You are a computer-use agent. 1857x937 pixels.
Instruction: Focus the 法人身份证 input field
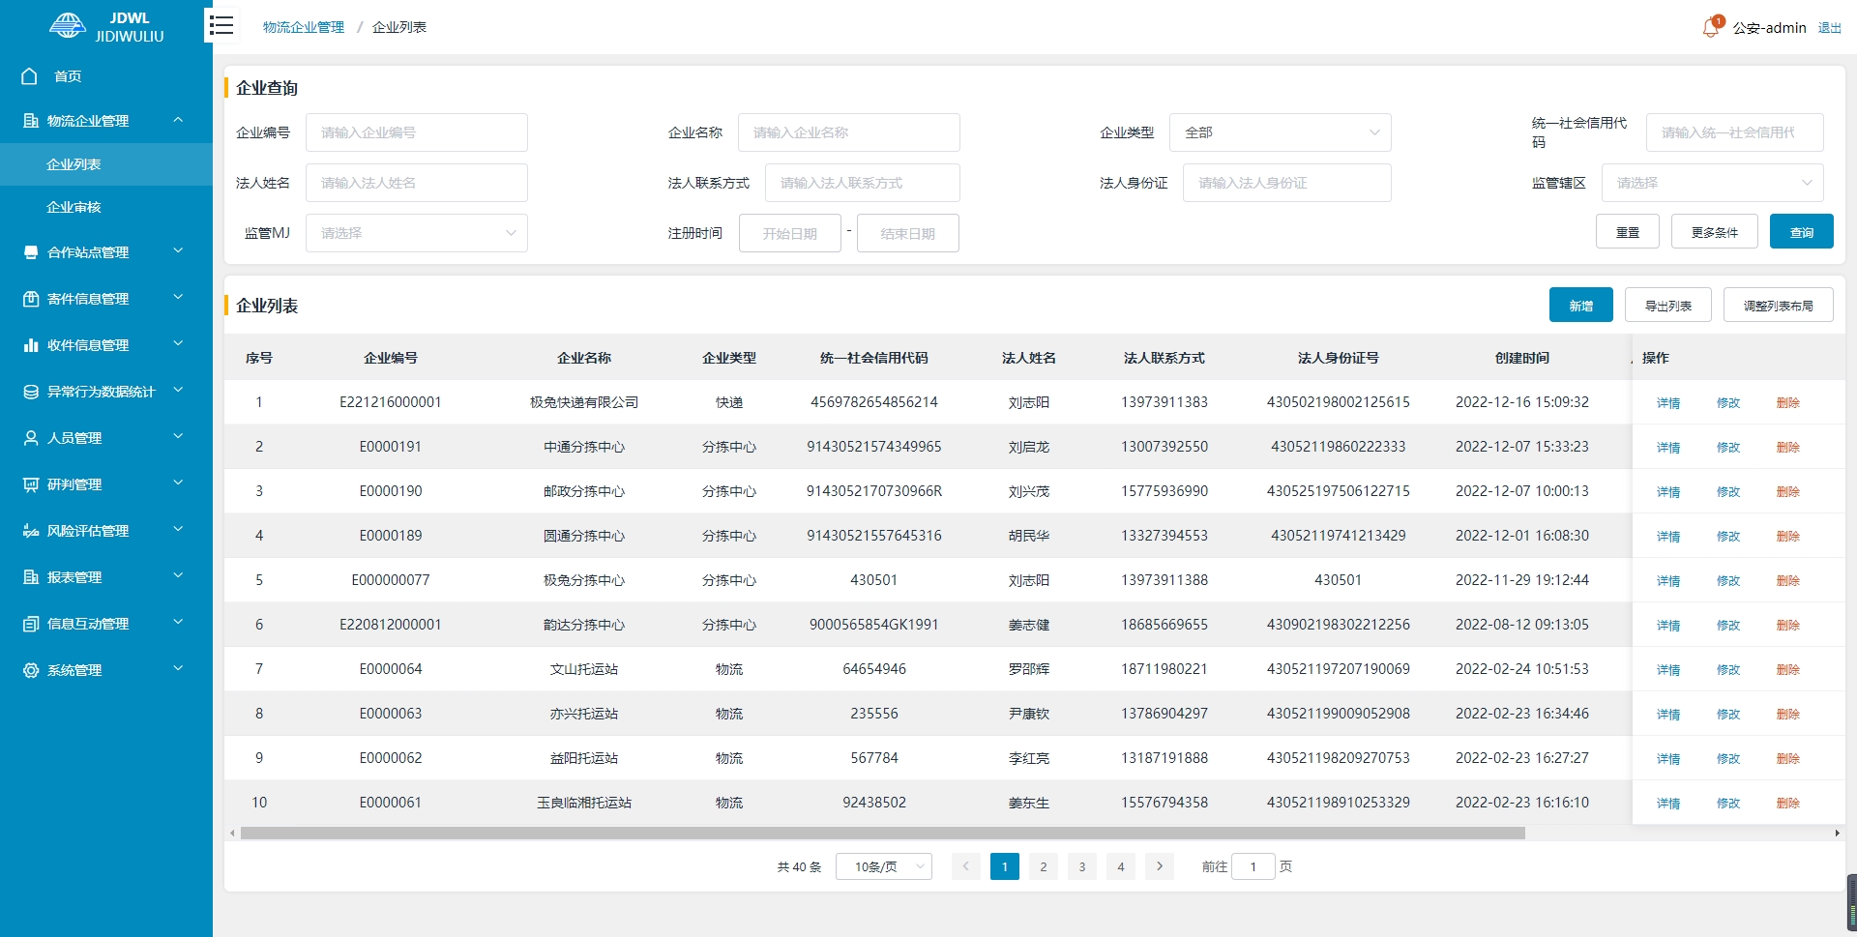click(x=1286, y=183)
